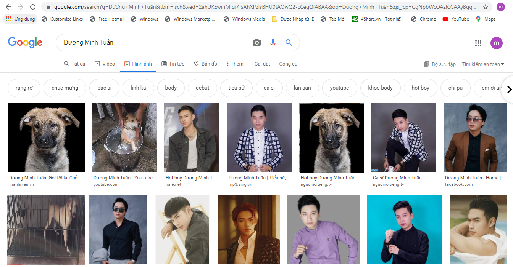Open the Công cụ tools button
The width and height of the screenshot is (513, 267).
coord(288,64)
